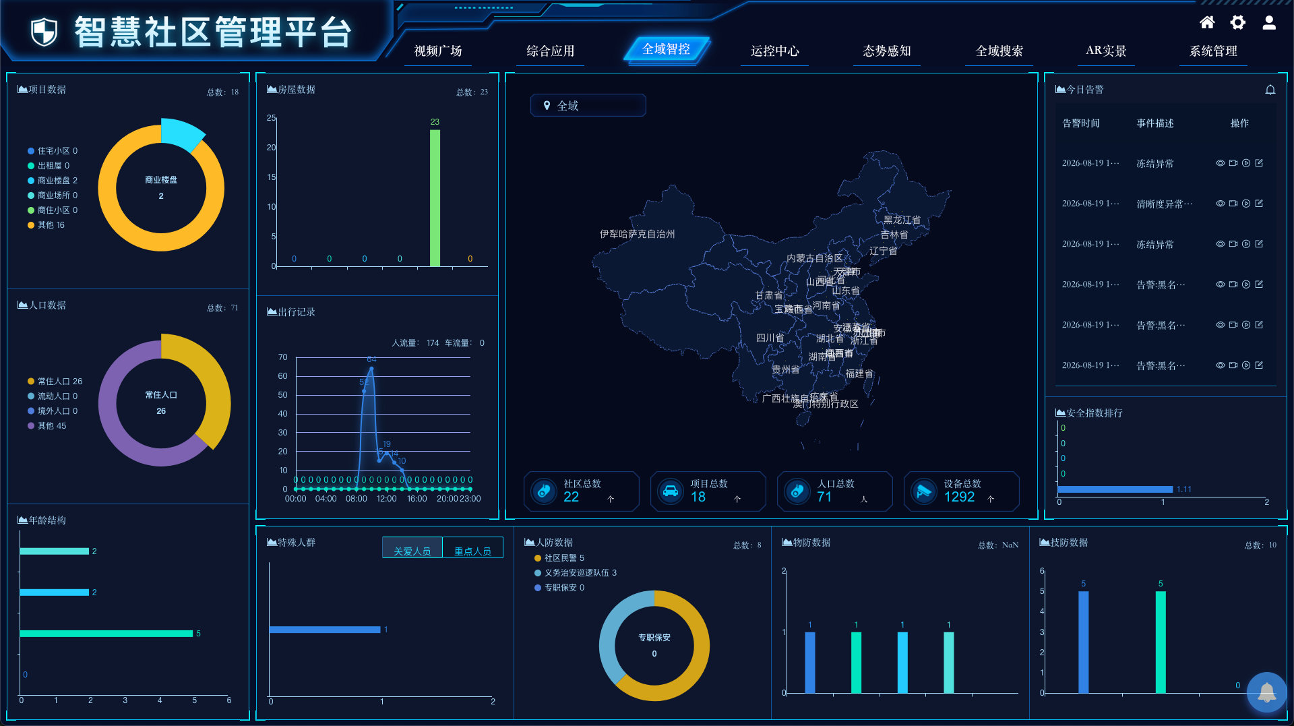Open the AR实景 page

click(1106, 51)
